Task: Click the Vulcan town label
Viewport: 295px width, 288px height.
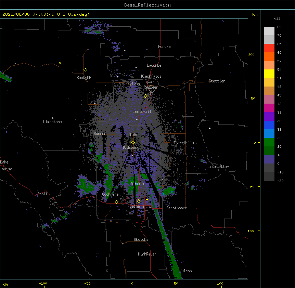Action: point(185,271)
